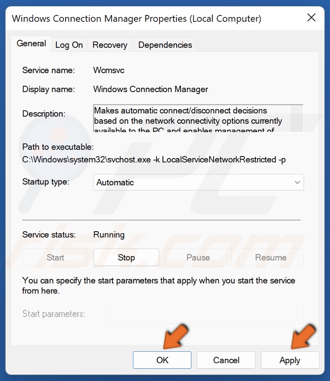This screenshot has width=330, height=381.
Task: Open the Dependencies tab
Action: [x=165, y=45]
